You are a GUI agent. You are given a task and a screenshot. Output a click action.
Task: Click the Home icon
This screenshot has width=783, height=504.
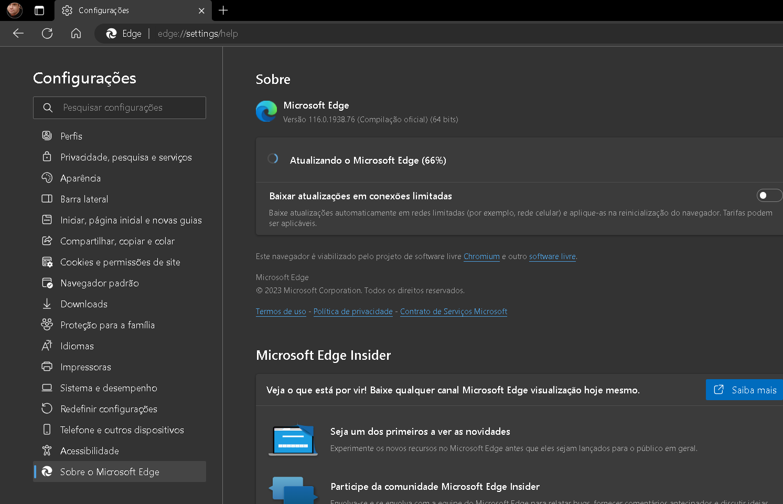pyautogui.click(x=76, y=34)
